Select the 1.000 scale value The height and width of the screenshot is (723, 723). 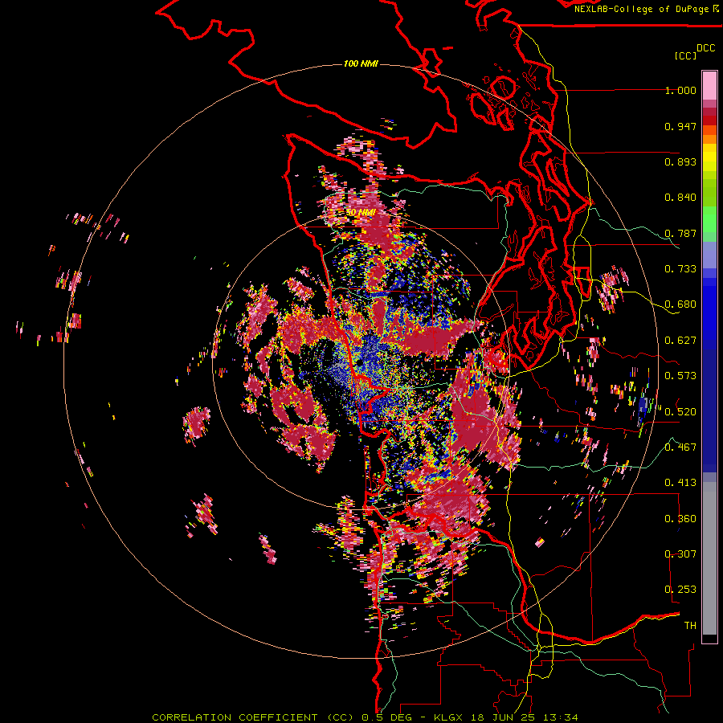(x=680, y=90)
